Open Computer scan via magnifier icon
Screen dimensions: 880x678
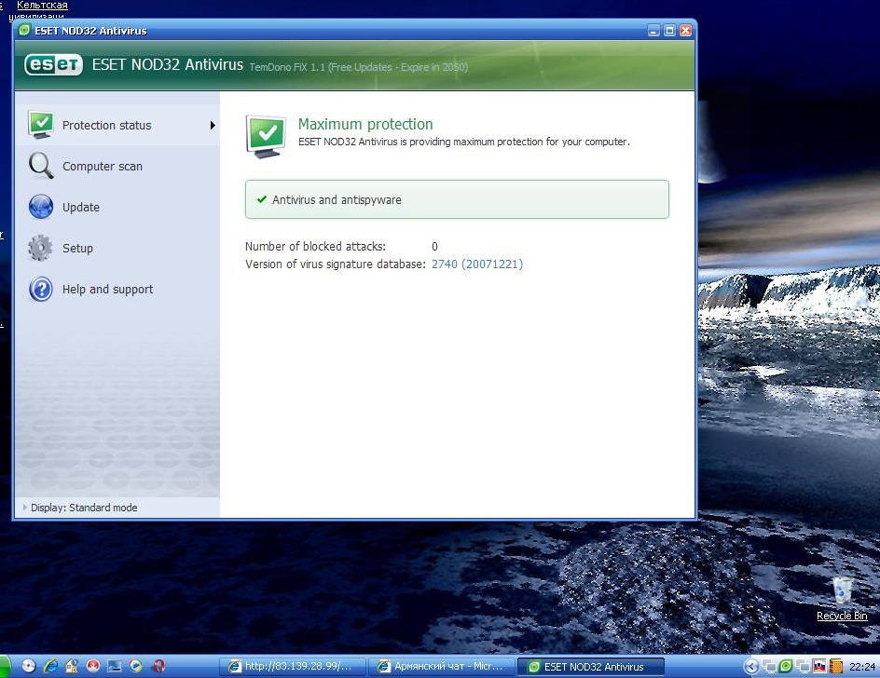pyautogui.click(x=41, y=166)
